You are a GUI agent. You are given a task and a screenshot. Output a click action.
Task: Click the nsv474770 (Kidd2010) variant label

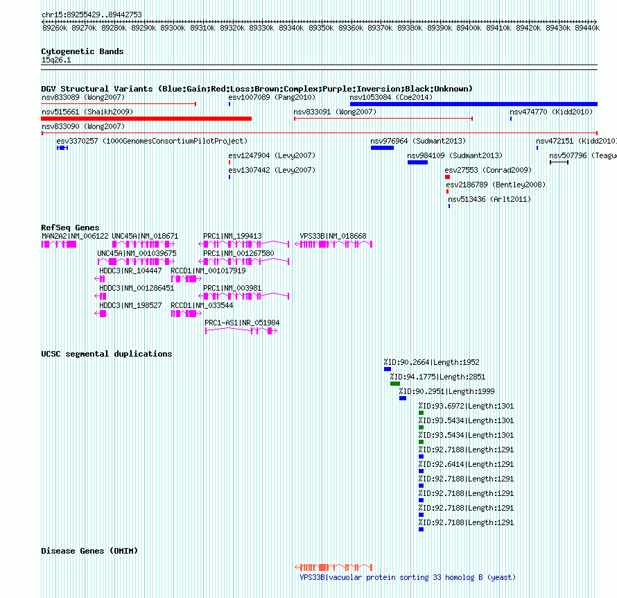tap(551, 112)
